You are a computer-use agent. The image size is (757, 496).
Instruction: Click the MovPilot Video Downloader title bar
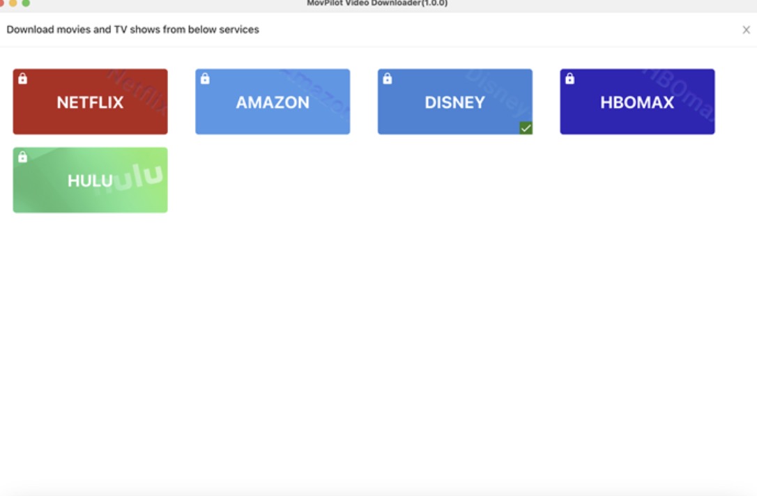377,3
